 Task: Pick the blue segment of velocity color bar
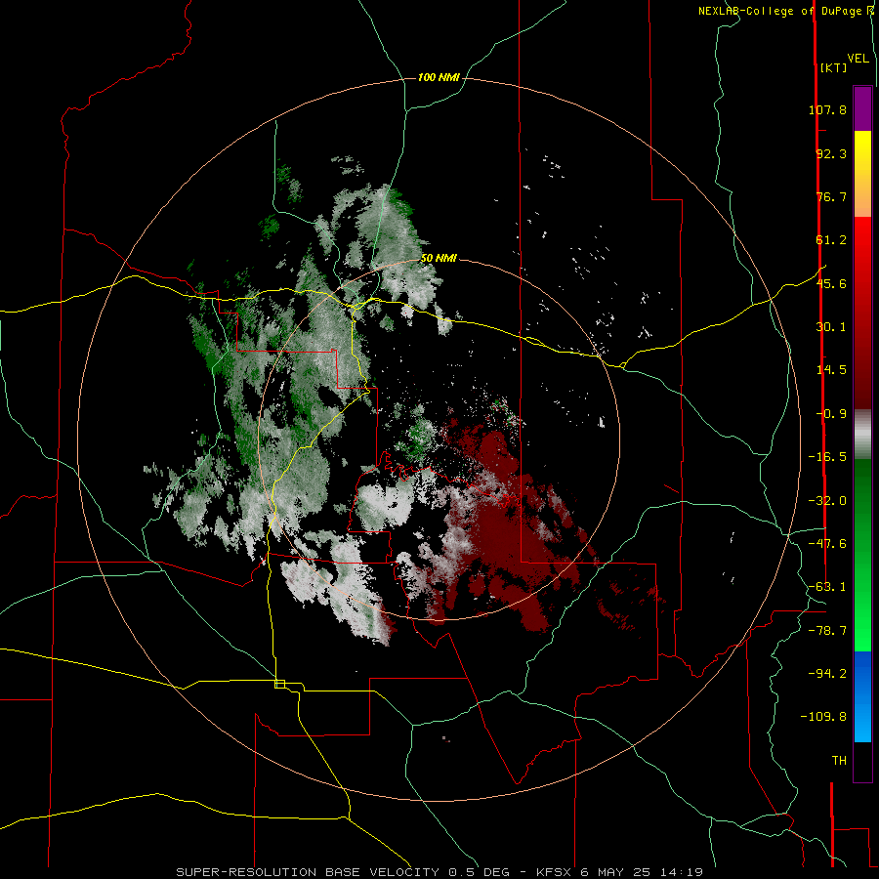(862, 696)
